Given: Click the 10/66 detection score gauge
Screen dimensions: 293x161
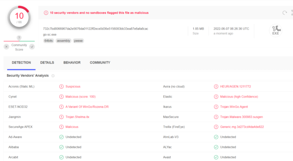Looking at the screenshot, I should (x=19, y=17).
